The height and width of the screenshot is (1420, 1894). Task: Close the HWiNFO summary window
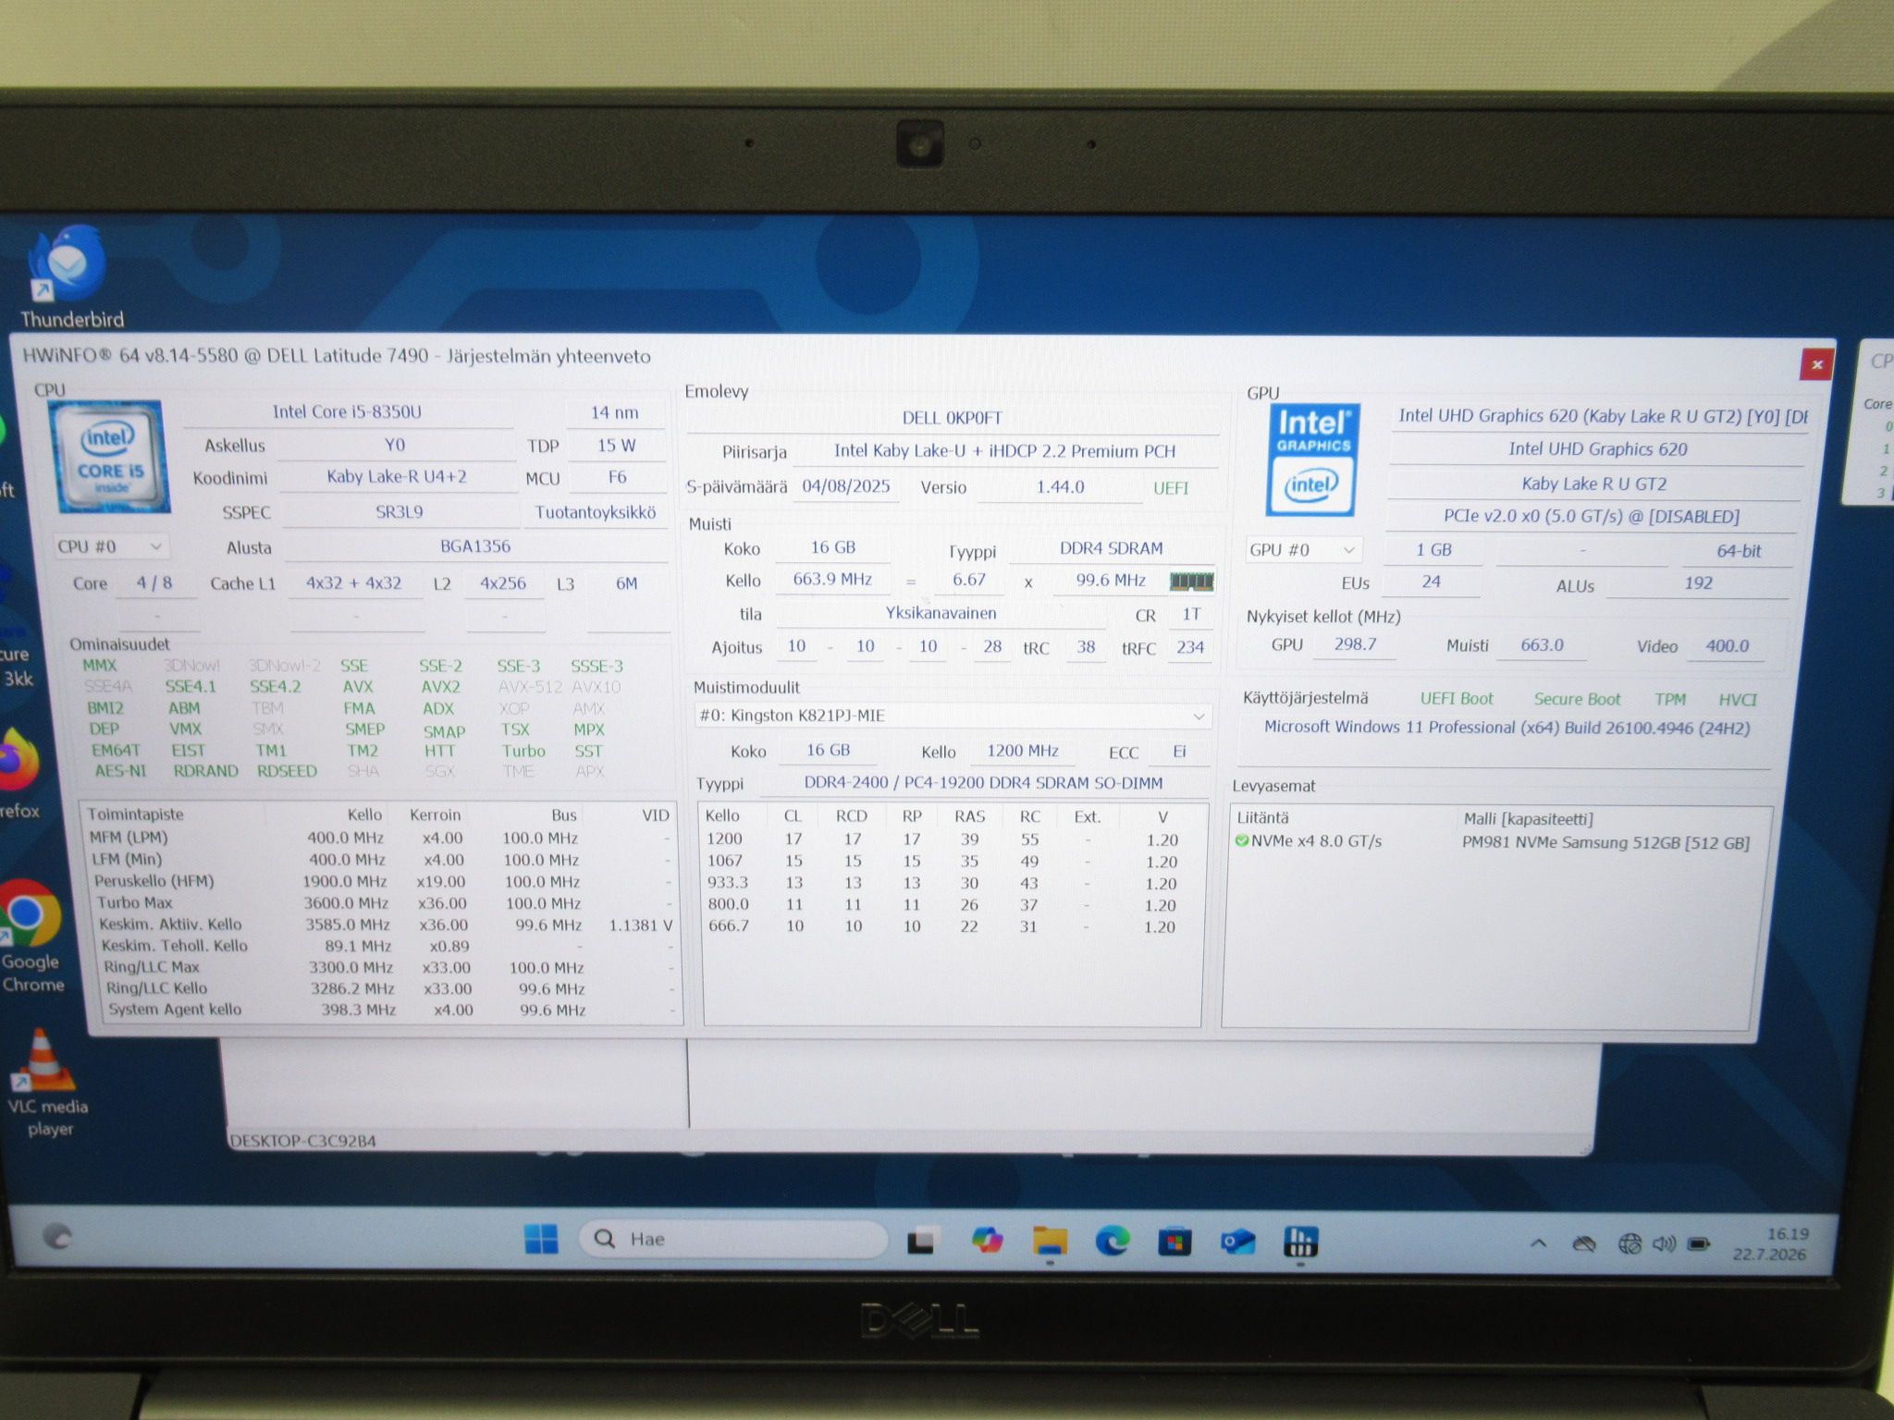(x=1816, y=364)
